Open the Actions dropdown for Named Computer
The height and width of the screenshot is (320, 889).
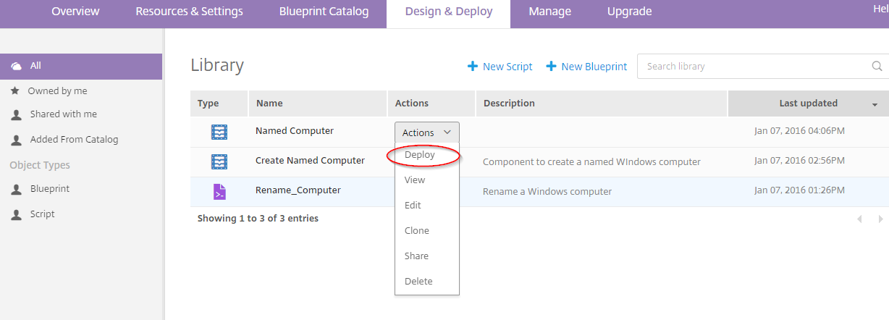pos(426,132)
